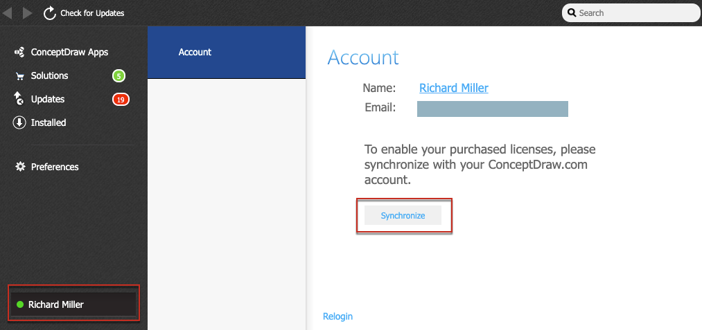Click the magnifying glass search icon
The height and width of the screenshot is (330, 702).
(572, 13)
